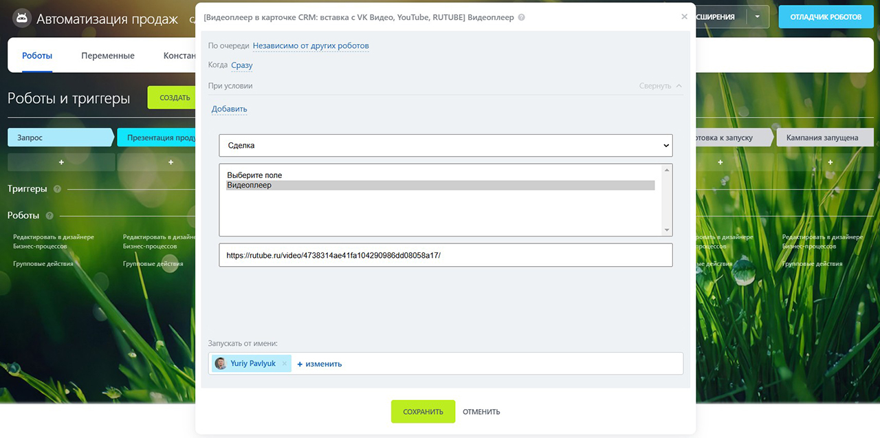Click the Добавить condition link
Screen dimensions: 880x438
(229, 109)
